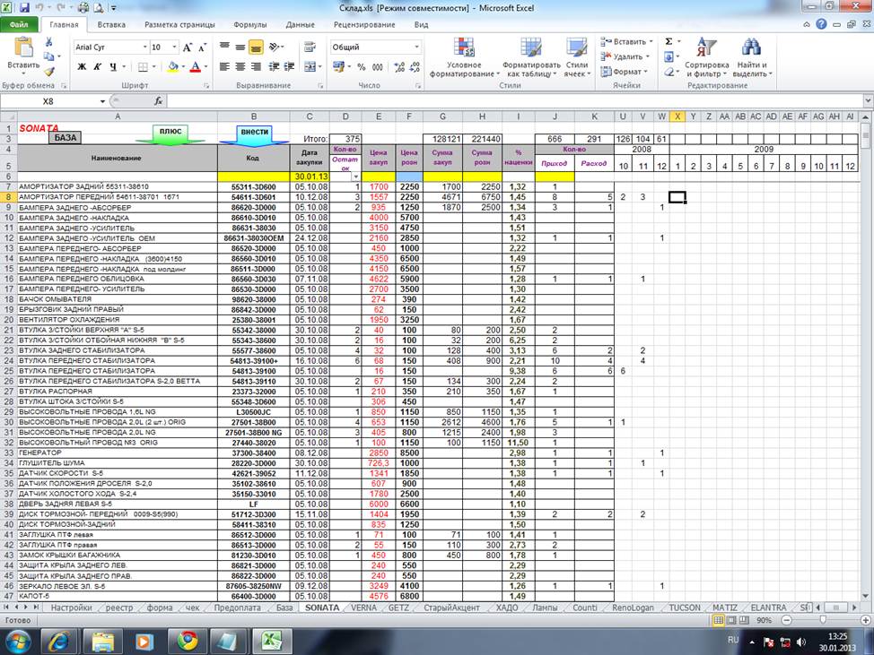
Task: Click the blue внести arrow button
Action: (x=254, y=134)
